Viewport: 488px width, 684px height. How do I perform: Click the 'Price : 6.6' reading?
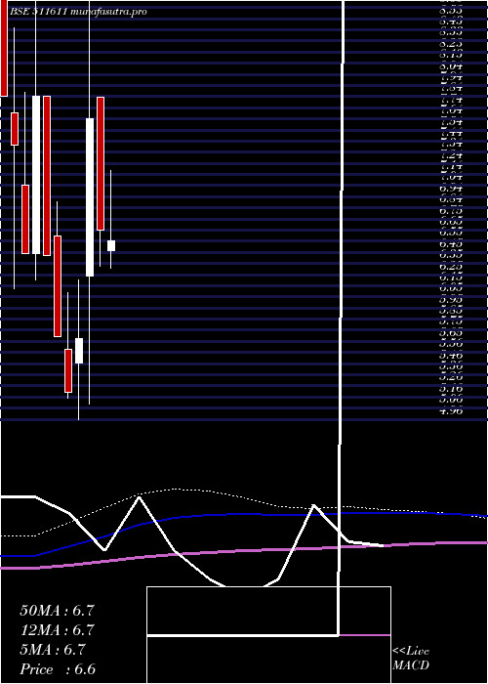58,669
